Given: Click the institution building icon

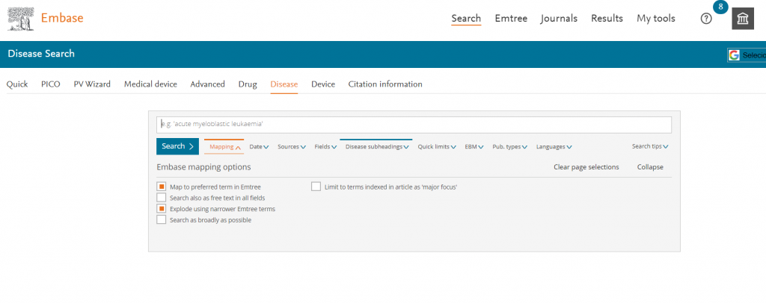Looking at the screenshot, I should 742,19.
